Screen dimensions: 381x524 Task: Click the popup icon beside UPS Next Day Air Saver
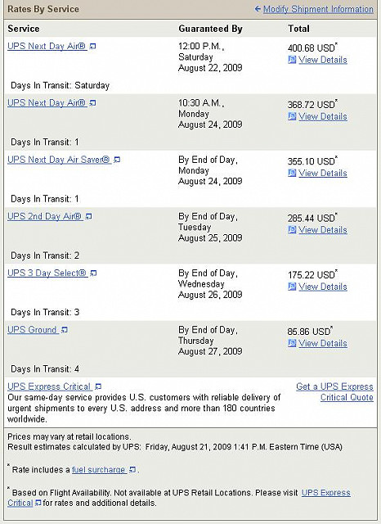[x=117, y=160]
